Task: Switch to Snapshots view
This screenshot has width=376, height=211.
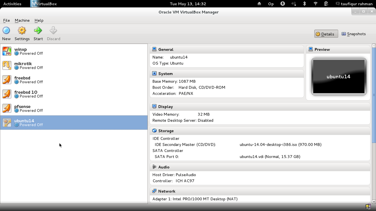Action: pos(353,34)
